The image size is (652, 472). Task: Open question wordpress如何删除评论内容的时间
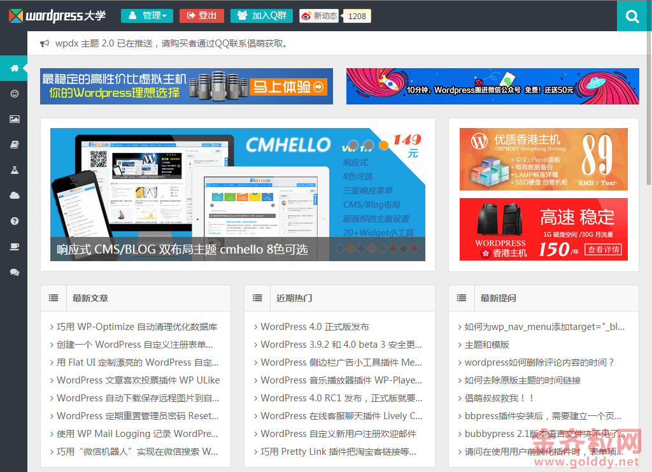tap(539, 362)
